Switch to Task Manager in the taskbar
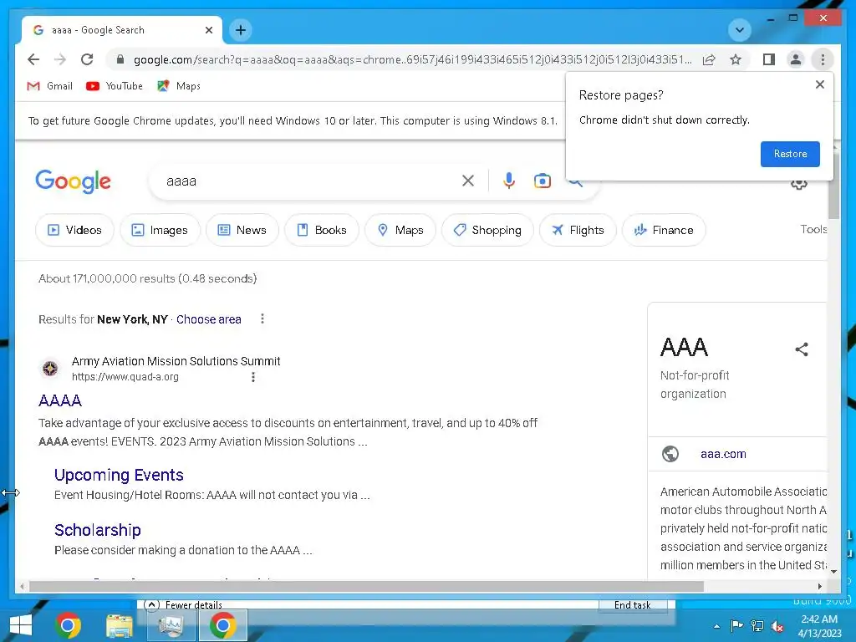 (171, 625)
